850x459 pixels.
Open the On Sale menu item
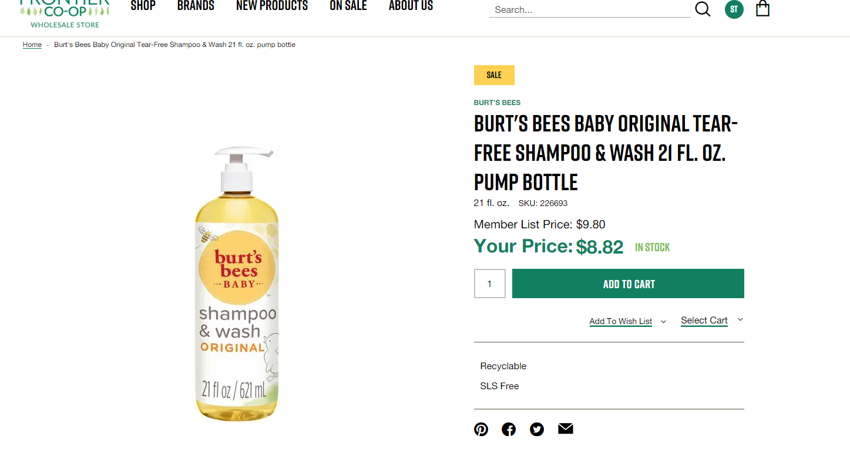tap(348, 6)
